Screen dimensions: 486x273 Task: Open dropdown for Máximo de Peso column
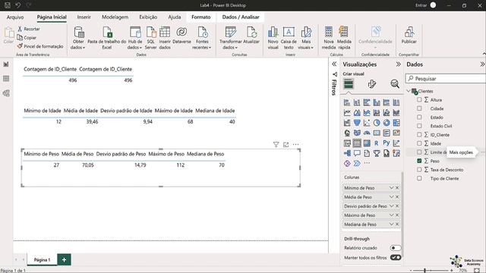tap(391, 215)
